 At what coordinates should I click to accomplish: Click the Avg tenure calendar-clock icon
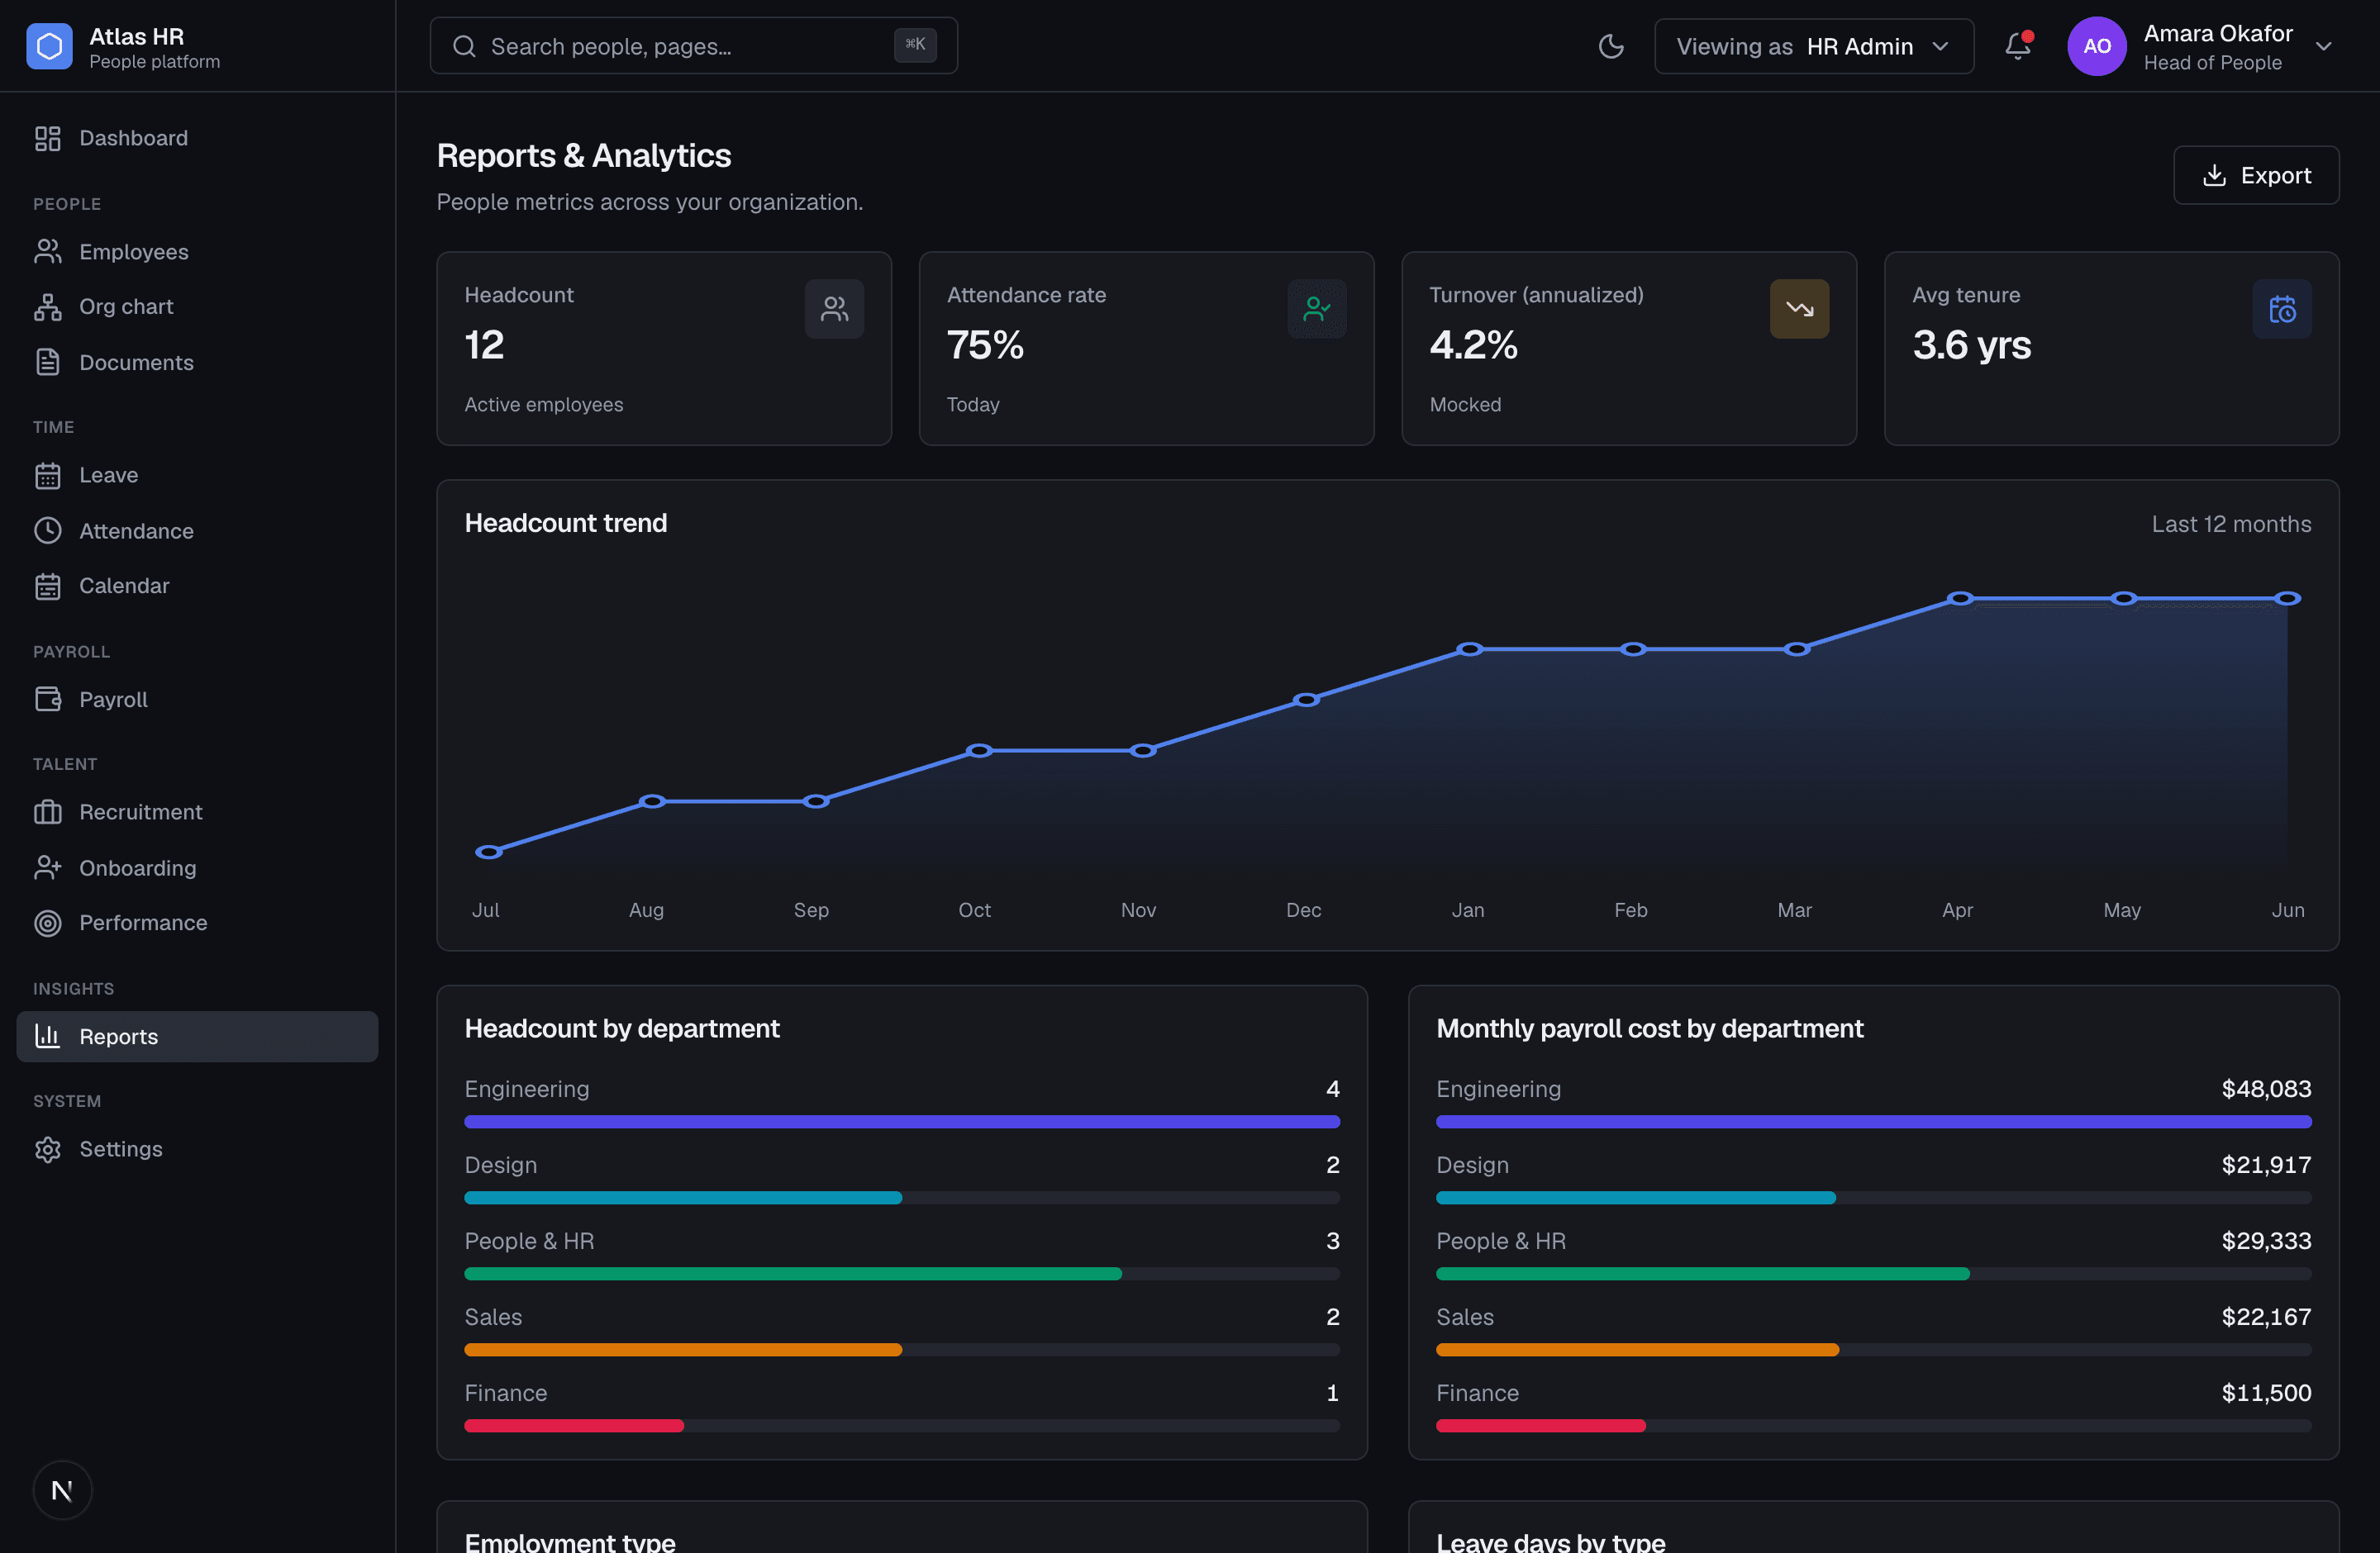click(2282, 309)
